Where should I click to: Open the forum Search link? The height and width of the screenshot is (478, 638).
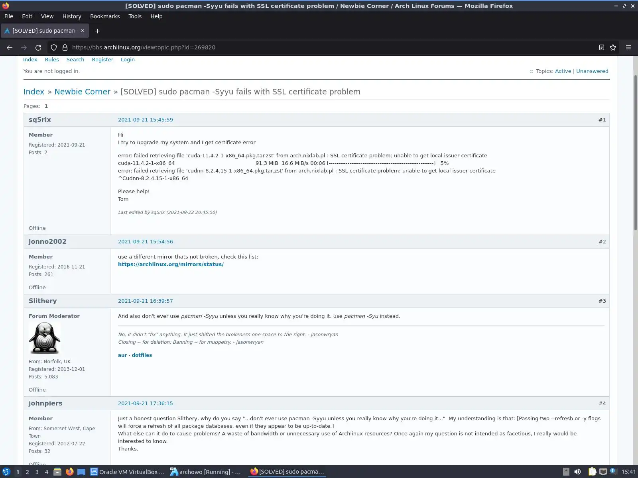(75, 60)
